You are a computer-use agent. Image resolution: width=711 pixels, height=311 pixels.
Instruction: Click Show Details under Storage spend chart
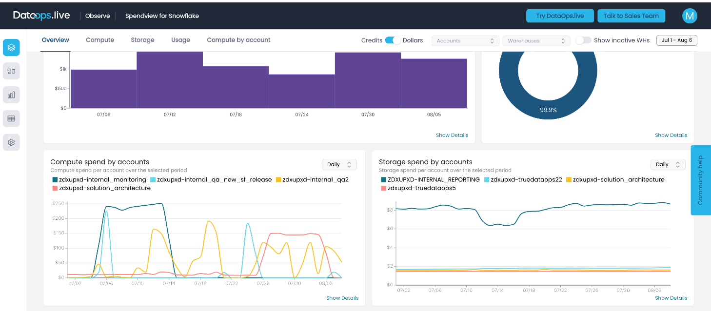(x=671, y=298)
